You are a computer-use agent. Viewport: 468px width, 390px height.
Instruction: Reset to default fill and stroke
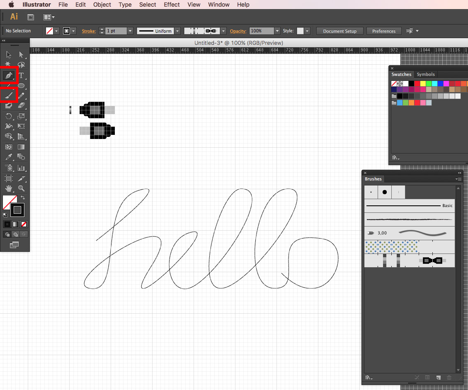coord(5,214)
